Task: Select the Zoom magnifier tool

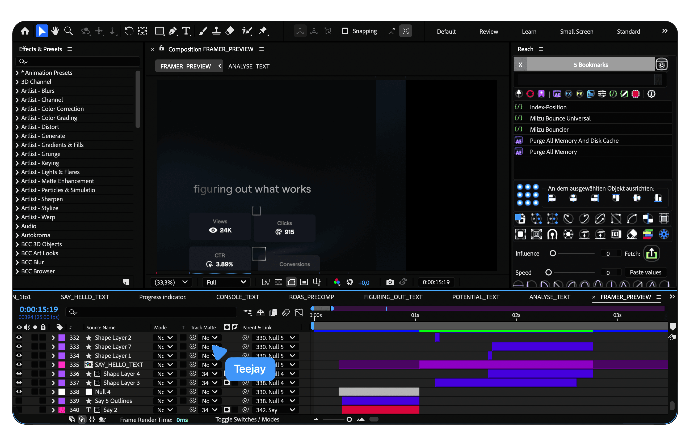Action: 68,31
